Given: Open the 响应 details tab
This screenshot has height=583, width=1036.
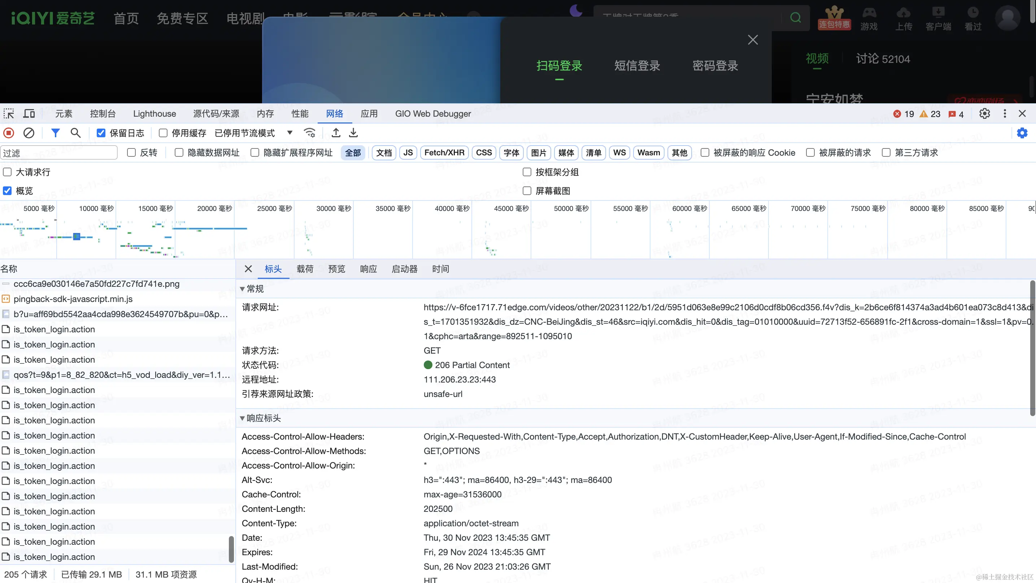Looking at the screenshot, I should (369, 269).
